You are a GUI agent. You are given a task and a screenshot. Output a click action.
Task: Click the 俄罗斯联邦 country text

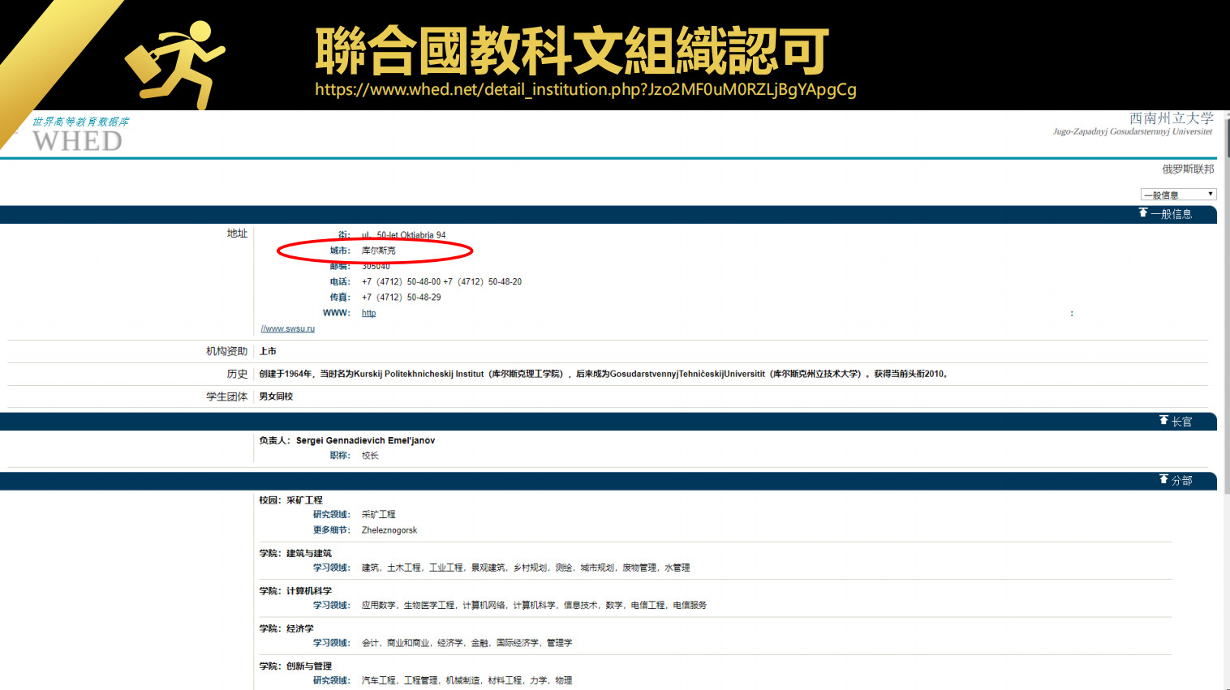(1188, 169)
